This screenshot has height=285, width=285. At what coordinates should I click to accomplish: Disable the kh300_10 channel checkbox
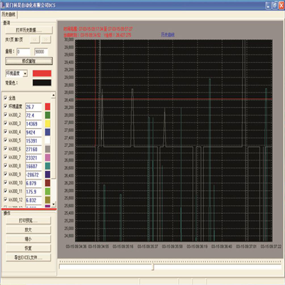[x=6, y=182]
